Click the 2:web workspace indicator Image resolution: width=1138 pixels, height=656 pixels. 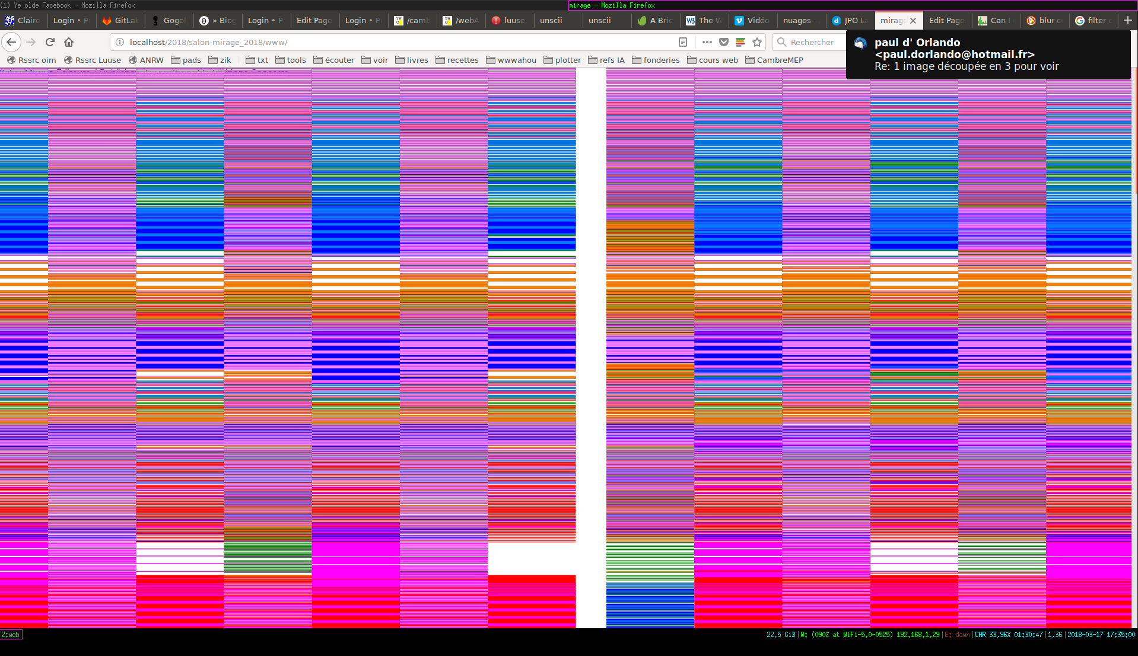coord(11,635)
